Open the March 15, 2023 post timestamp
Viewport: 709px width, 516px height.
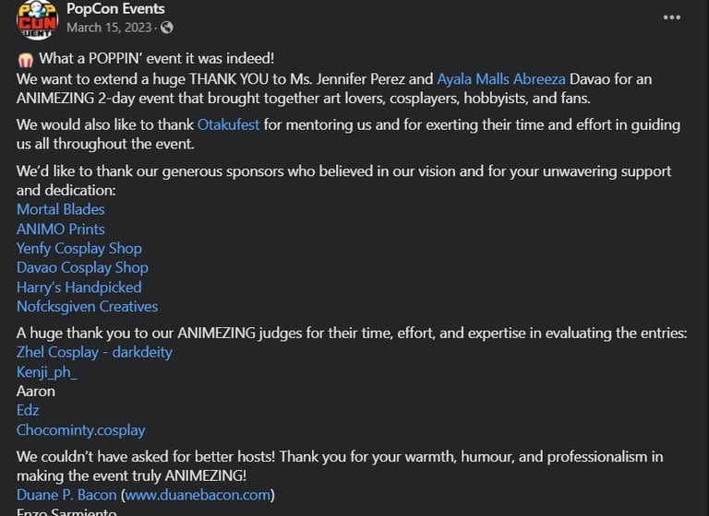point(110,28)
